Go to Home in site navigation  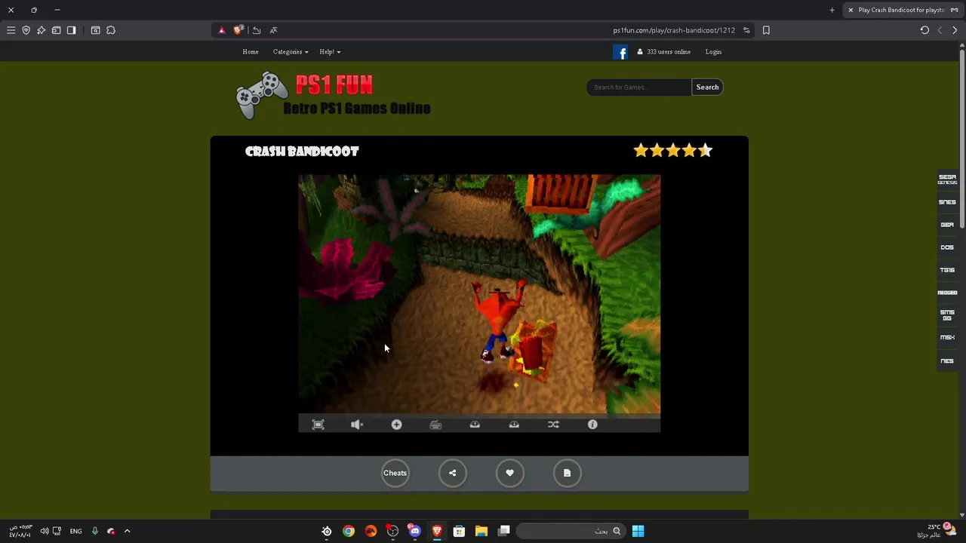pyautogui.click(x=251, y=52)
